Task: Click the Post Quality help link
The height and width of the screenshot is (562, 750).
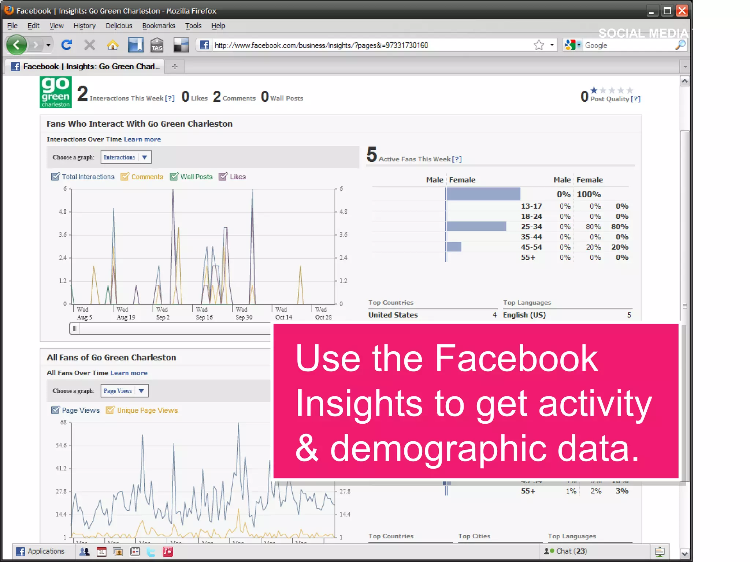Action: [636, 99]
